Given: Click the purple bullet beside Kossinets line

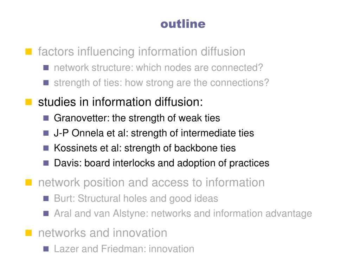Looking at the screenshot, I should [46, 148].
